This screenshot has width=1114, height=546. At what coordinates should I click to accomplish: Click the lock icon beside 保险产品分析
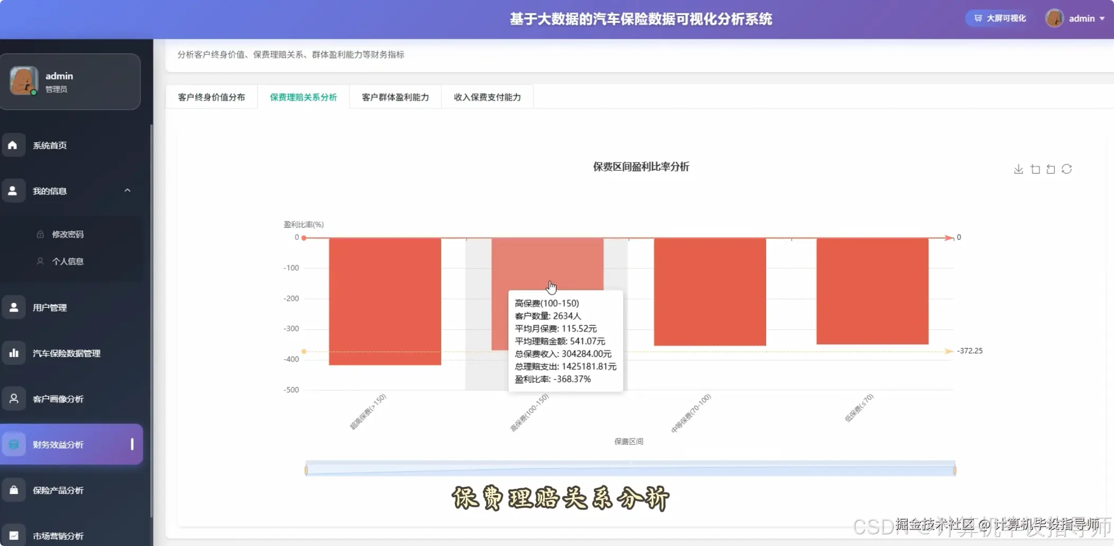tap(14, 490)
